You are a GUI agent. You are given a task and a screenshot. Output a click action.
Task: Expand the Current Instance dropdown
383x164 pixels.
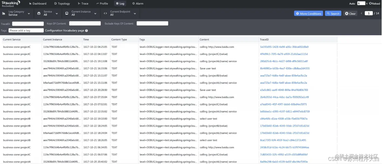tap(95, 14)
